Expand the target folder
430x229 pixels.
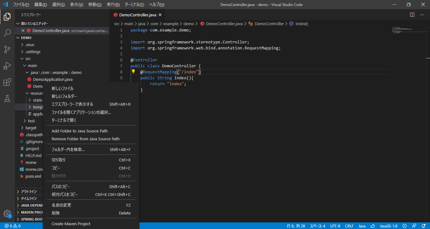pyautogui.click(x=31, y=128)
